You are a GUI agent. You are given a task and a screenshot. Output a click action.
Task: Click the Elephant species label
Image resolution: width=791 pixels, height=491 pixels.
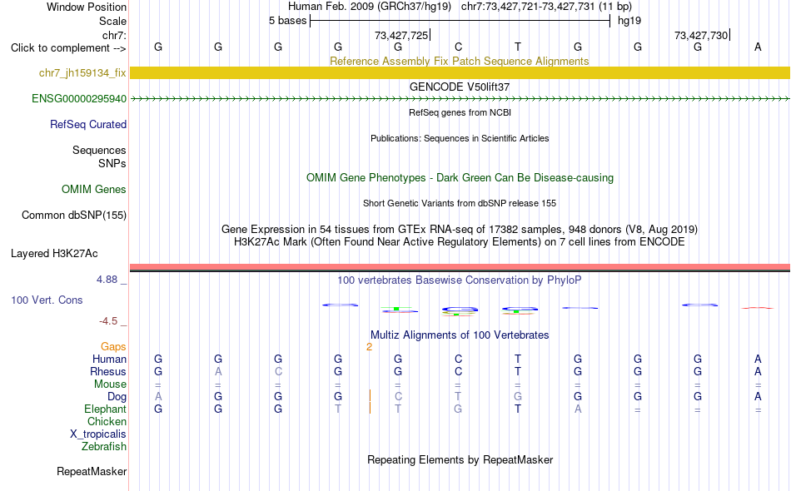coord(106,409)
